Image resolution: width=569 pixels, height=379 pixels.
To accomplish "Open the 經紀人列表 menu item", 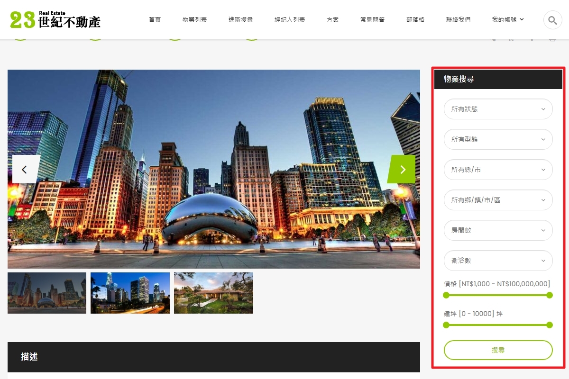I will pos(290,20).
